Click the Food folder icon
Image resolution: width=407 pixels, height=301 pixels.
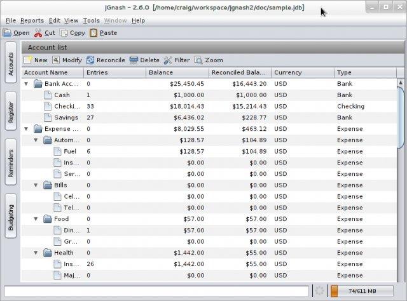48,219
